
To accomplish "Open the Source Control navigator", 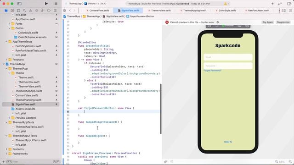I will pos(12,11).
